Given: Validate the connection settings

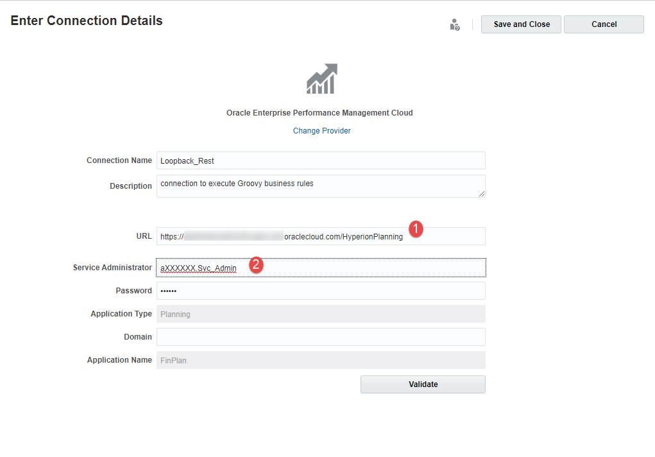Looking at the screenshot, I should 422,384.
